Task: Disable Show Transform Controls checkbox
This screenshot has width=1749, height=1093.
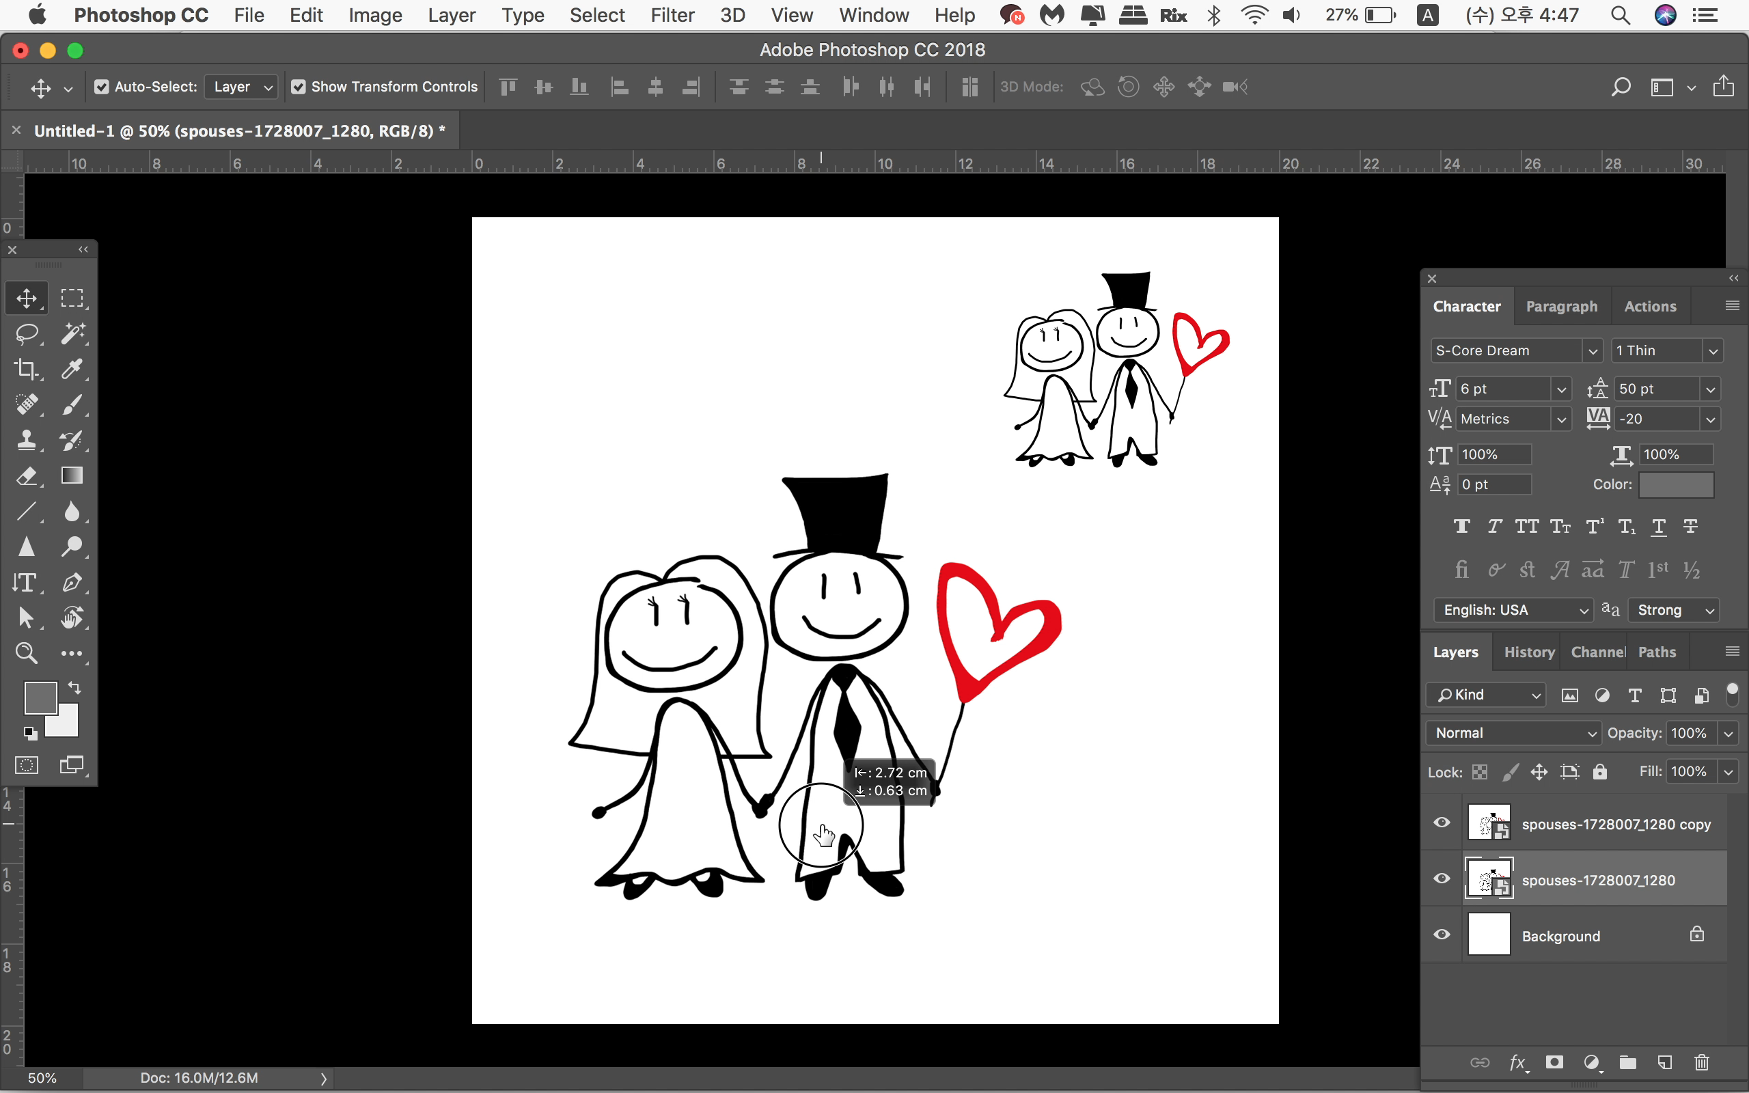Action: pos(299,87)
